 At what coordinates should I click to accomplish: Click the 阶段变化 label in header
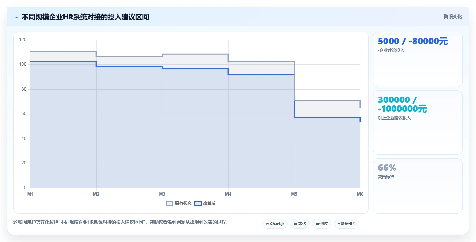click(x=453, y=17)
